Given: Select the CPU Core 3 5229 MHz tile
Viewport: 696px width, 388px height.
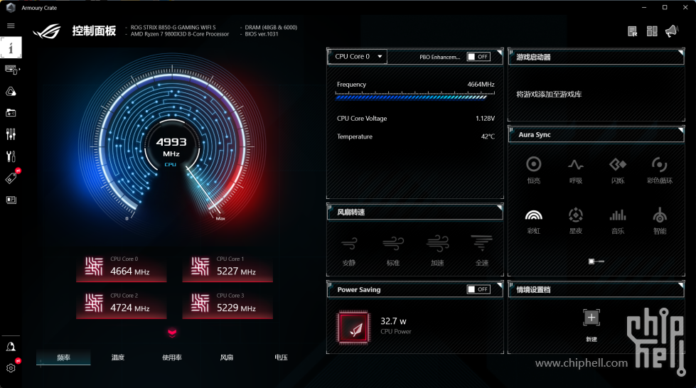Looking at the screenshot, I should [x=227, y=303].
